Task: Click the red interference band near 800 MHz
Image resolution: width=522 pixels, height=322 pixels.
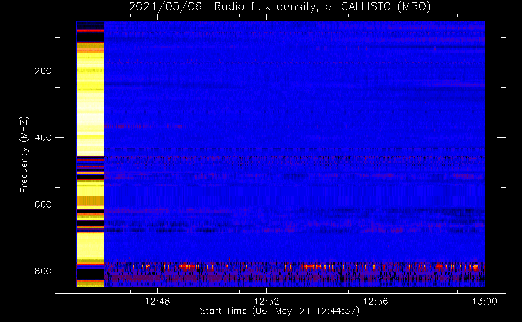Action: click(294, 267)
